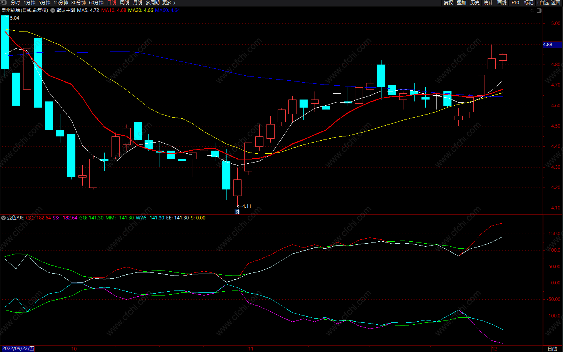Click the month 12 timeline marker
The image size is (563, 352).
494,349
